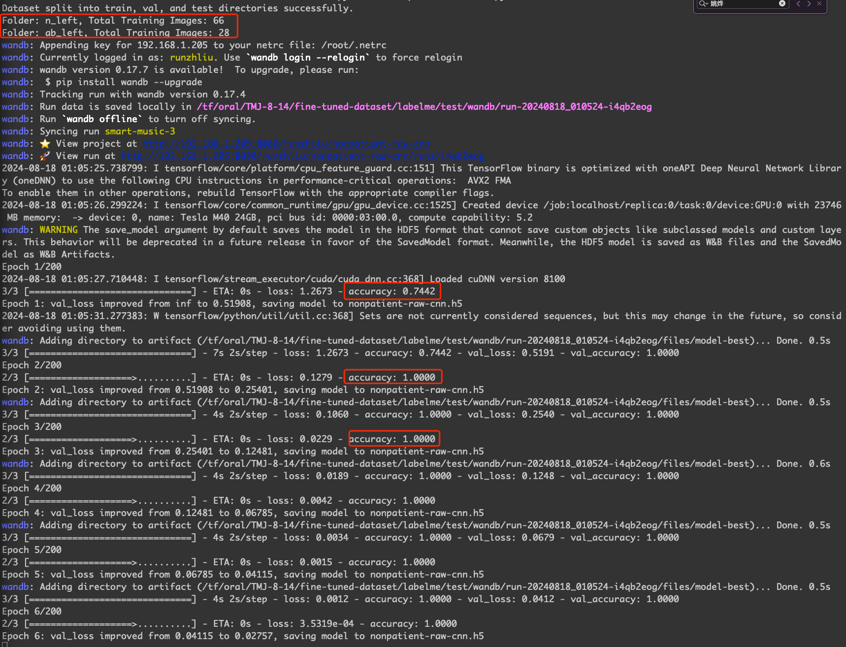Click the magenta local wandb run path
Image resolution: width=846 pixels, height=647 pixels.
click(x=424, y=107)
